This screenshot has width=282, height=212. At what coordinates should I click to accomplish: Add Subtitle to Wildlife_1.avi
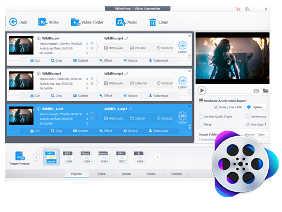[x=80, y=131]
